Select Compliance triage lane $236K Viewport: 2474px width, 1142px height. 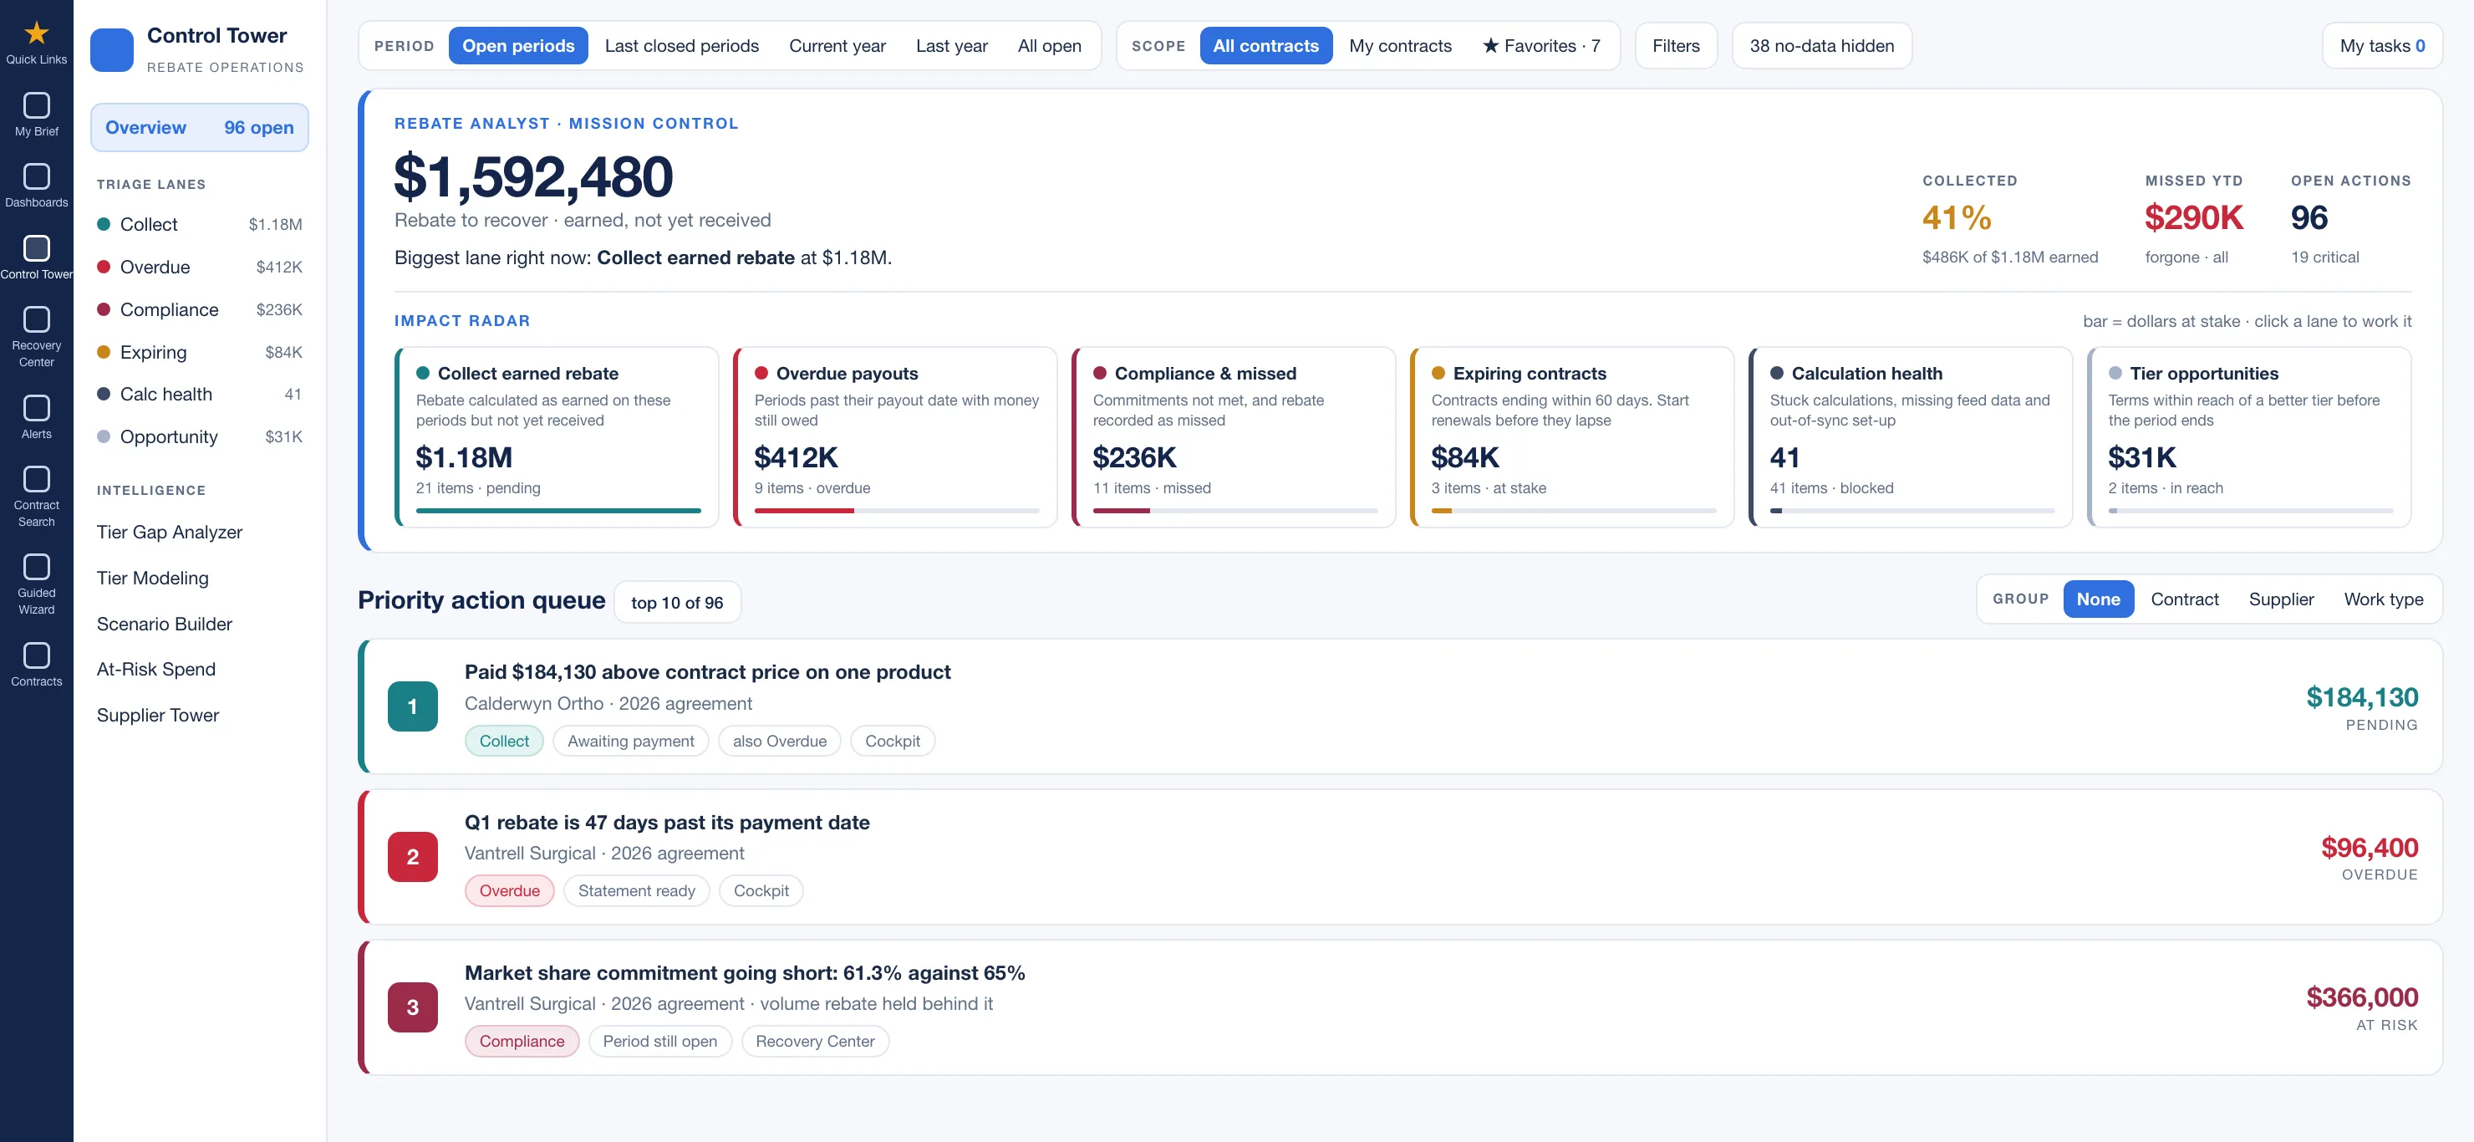click(200, 309)
